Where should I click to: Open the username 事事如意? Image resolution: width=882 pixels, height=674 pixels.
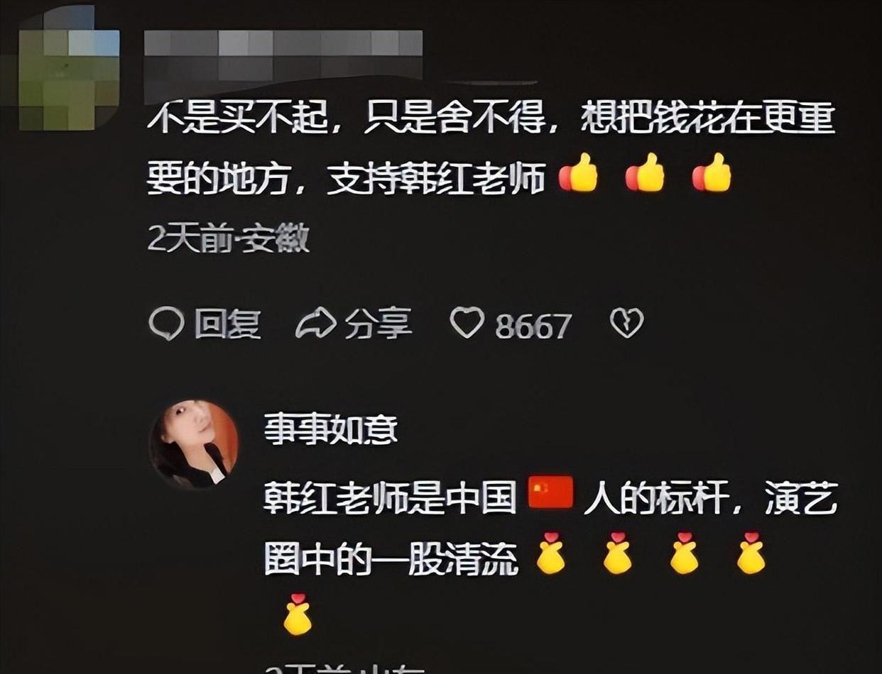pos(331,430)
